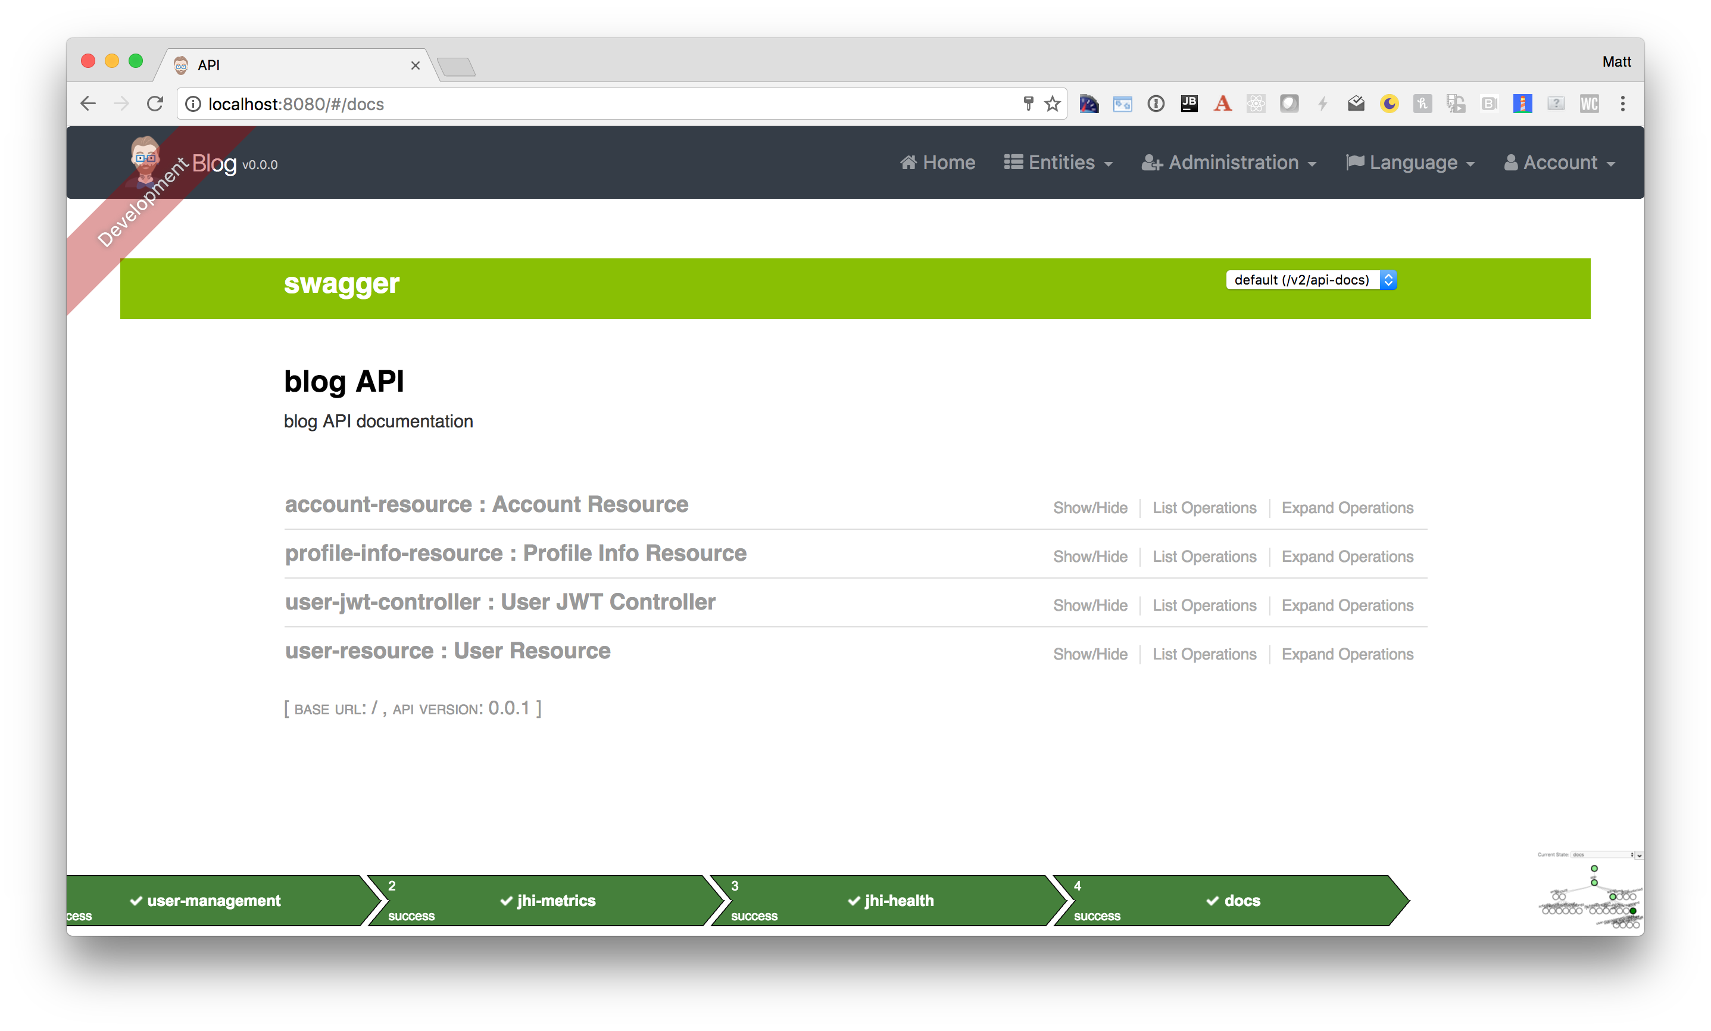The width and height of the screenshot is (1711, 1031).
Task: Click the yellow moon extension icon
Action: coord(1389,104)
